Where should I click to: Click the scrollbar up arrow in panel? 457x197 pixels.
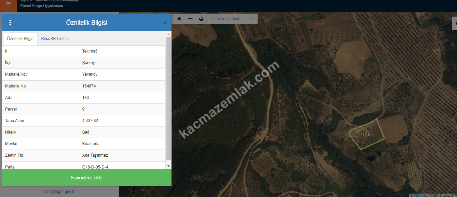point(169,34)
